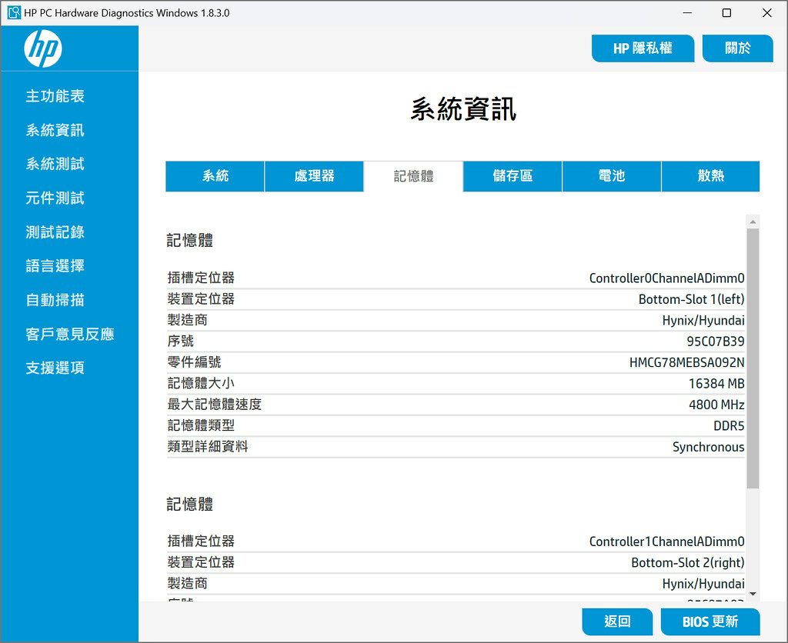Click the scrollbar up arrow
788x643 pixels.
click(x=753, y=222)
